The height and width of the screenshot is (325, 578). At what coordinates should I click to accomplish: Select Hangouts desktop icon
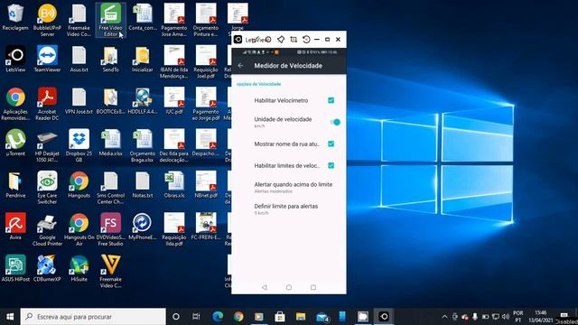click(x=79, y=184)
